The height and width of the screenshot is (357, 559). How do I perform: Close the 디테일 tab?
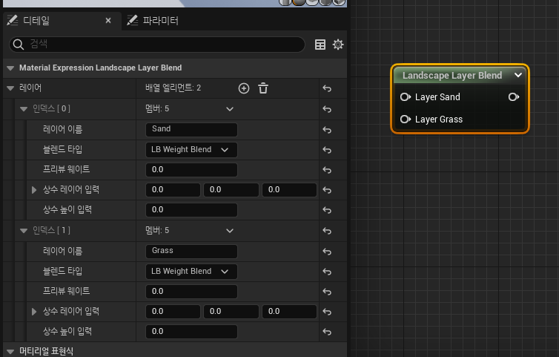[x=108, y=21]
